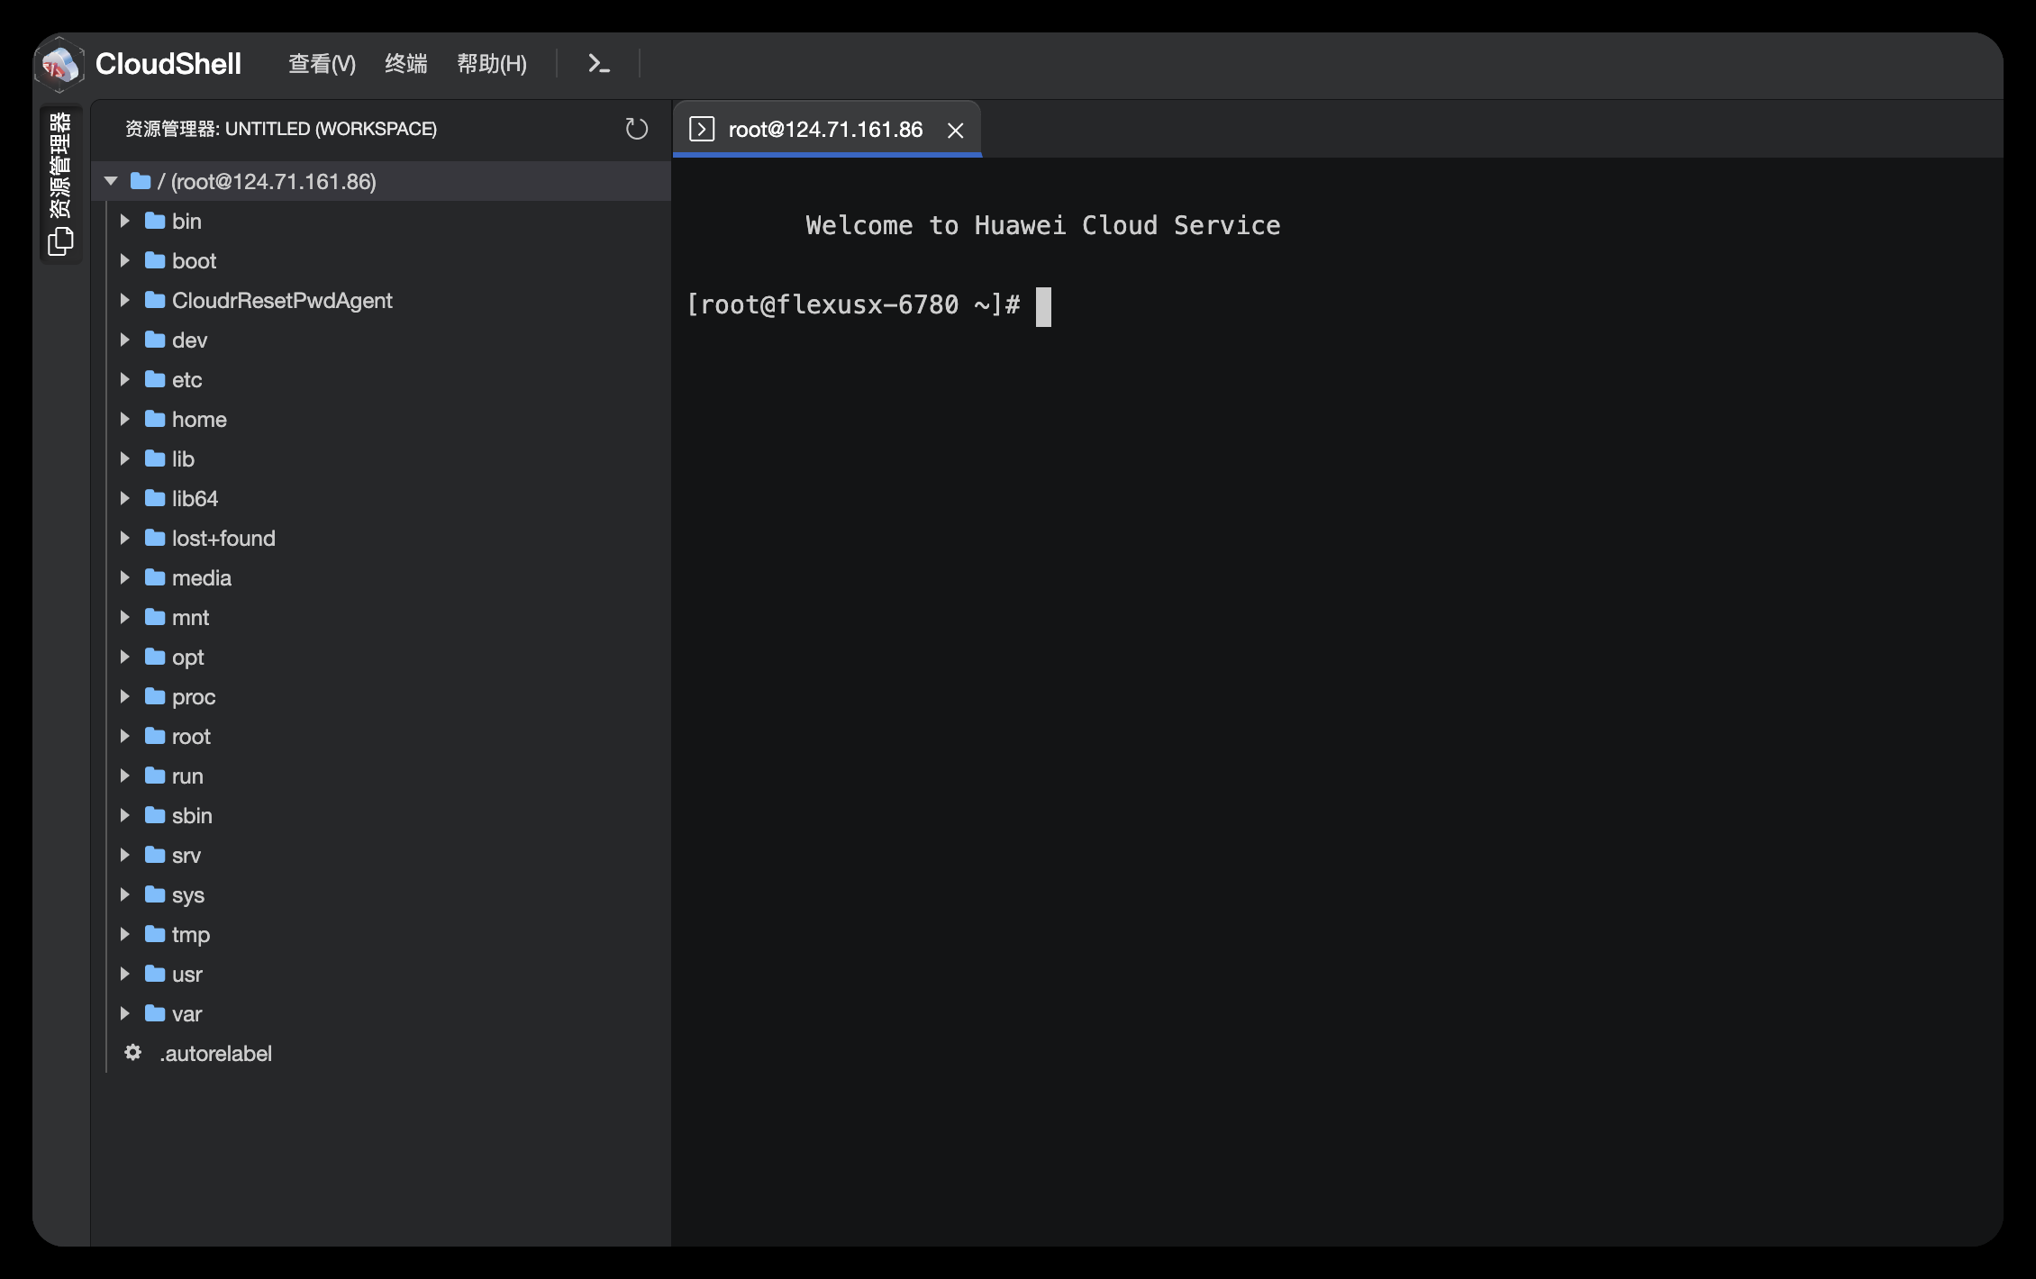
Task: Click the explorer files icon in sidebar
Action: 60,240
